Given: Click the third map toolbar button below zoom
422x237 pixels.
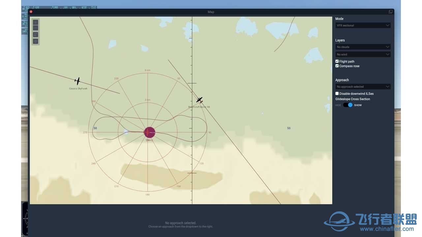Looking at the screenshot, I should [36, 35].
